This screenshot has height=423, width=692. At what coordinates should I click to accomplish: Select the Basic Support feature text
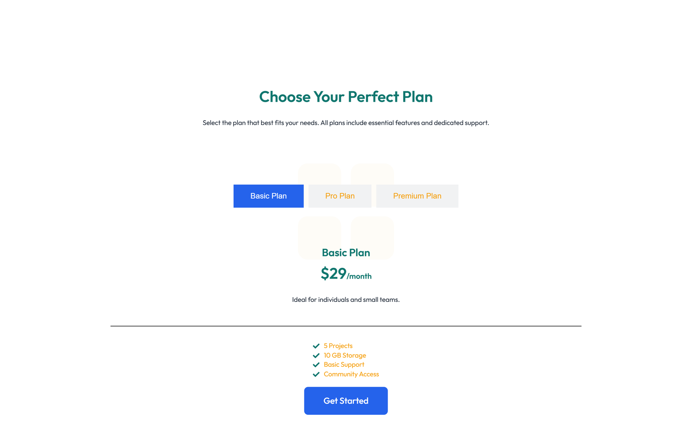pyautogui.click(x=344, y=364)
